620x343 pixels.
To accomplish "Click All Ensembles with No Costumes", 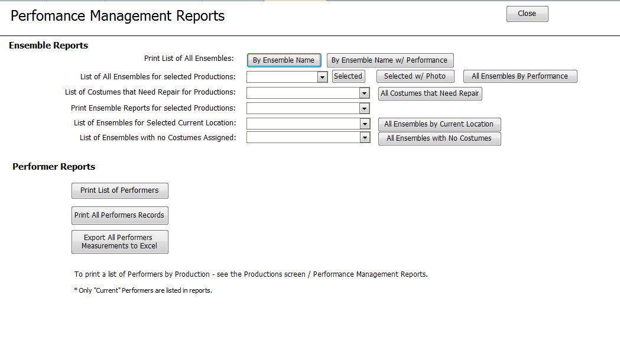I will pyautogui.click(x=439, y=138).
